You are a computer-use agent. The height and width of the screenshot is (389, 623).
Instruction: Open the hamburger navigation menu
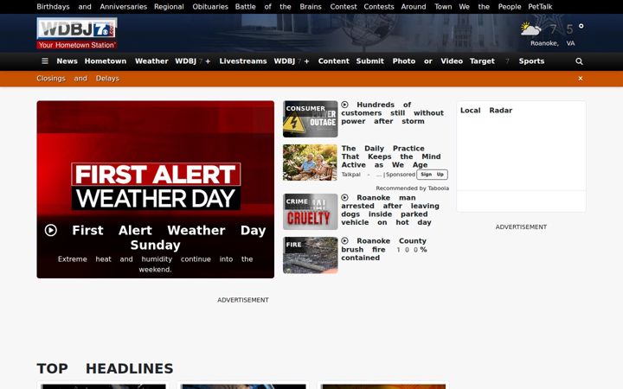pyautogui.click(x=45, y=61)
